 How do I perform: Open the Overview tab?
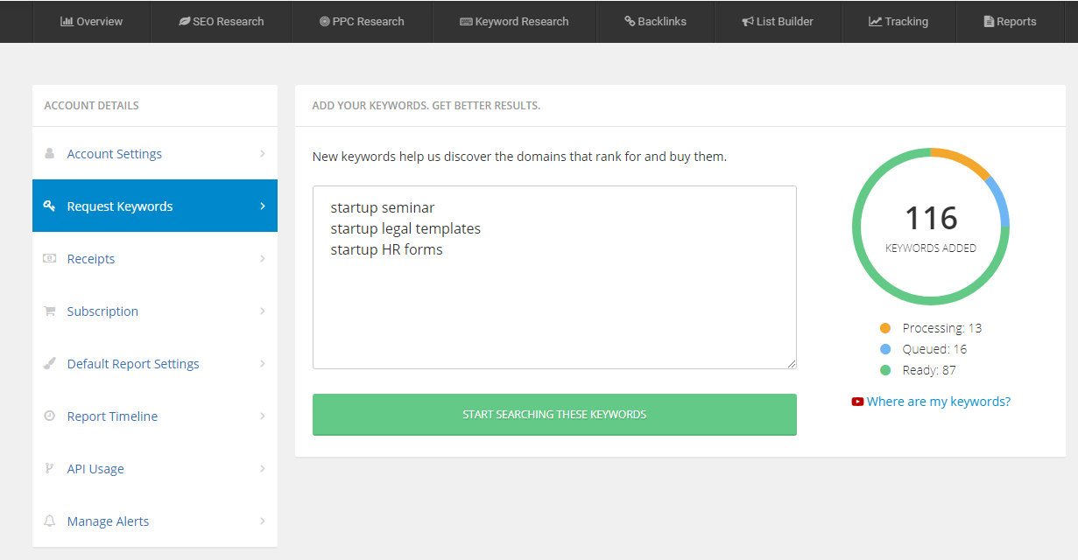tap(92, 21)
